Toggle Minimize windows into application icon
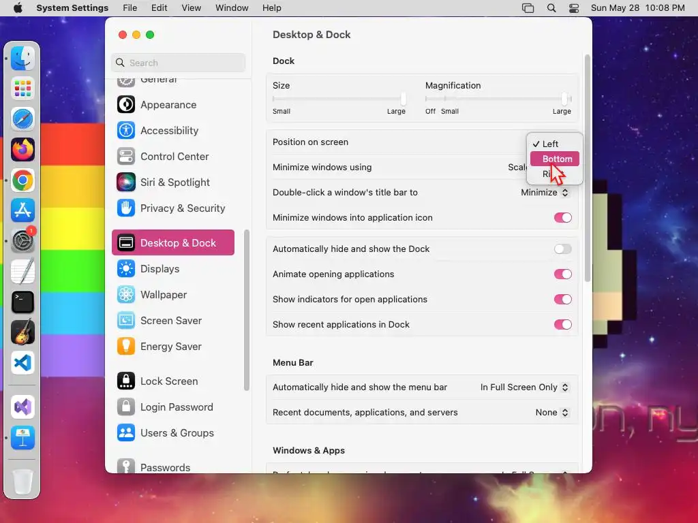 pos(562,217)
